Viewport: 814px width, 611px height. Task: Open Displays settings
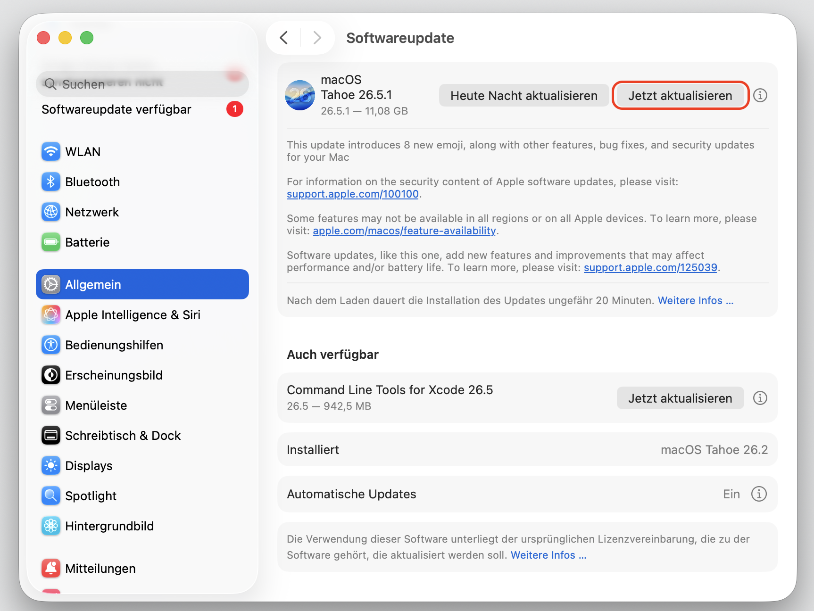(x=142, y=466)
